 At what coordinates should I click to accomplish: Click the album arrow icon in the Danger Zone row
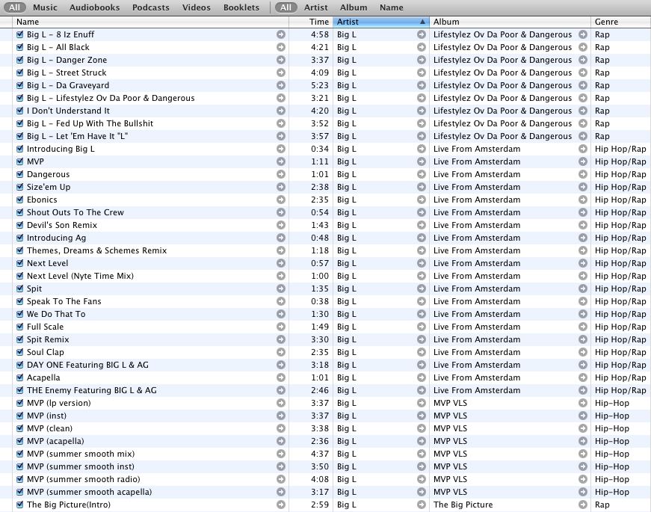point(583,60)
